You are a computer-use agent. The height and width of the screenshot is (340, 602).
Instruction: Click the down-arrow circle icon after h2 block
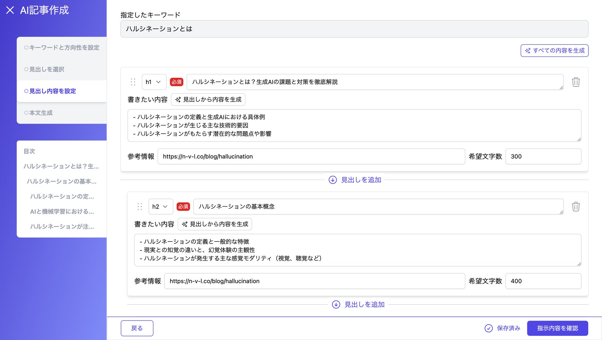(x=336, y=304)
